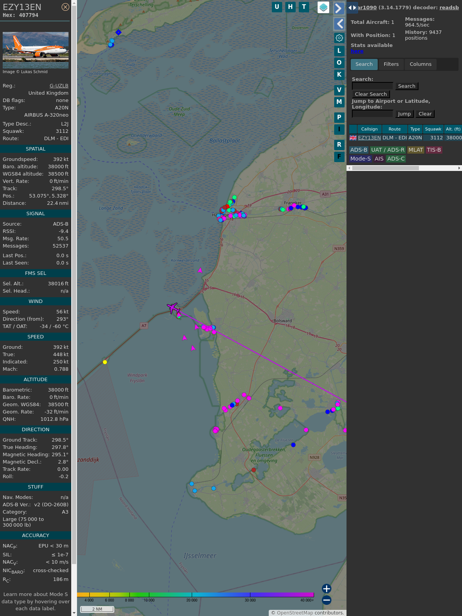The height and width of the screenshot is (616, 462).
Task: Switch to the Columns tab
Action: [420, 64]
